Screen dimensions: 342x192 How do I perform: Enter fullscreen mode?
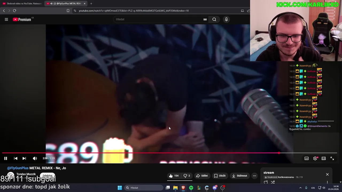coord(332,158)
